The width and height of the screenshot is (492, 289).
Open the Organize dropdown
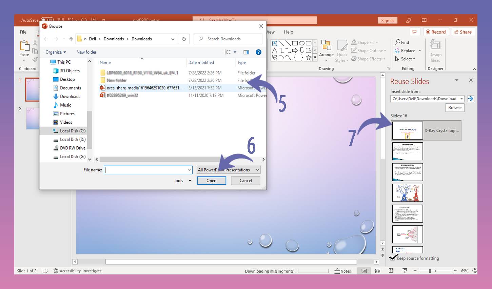coord(56,52)
